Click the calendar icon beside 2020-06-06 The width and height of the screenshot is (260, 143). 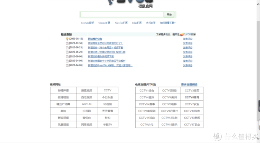(x=67, y=56)
